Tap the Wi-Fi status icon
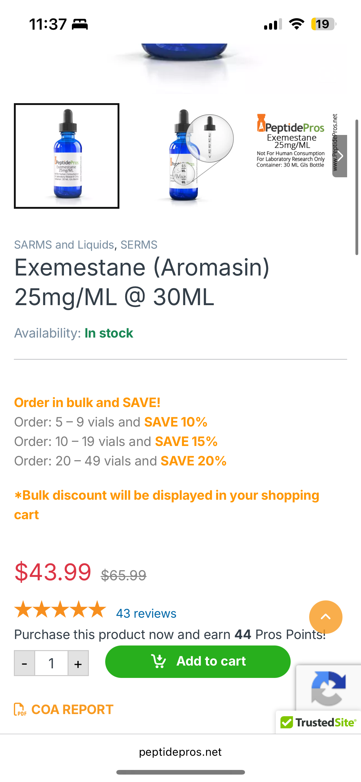The height and width of the screenshot is (782, 361). (297, 24)
